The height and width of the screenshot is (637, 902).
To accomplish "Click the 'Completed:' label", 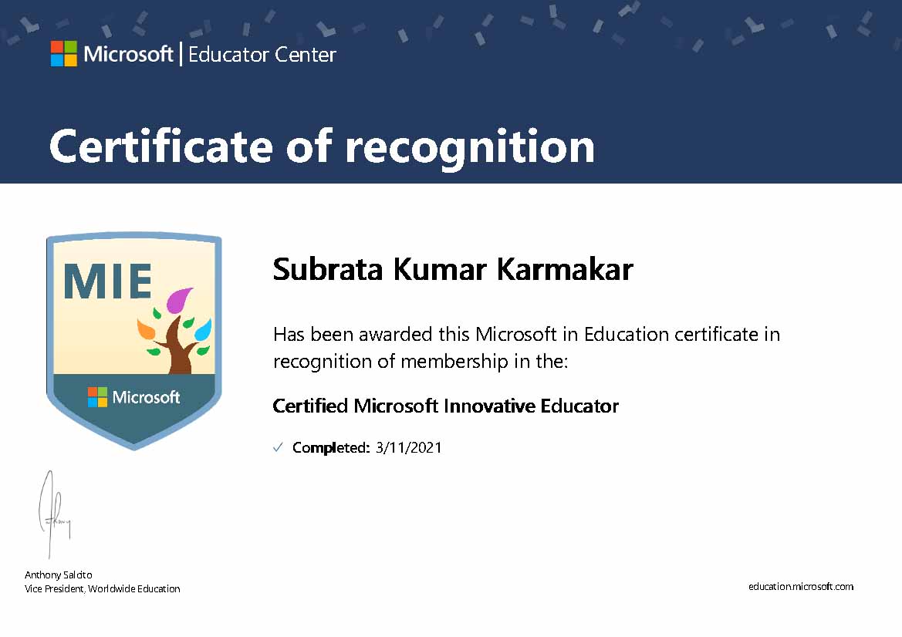I will click(331, 448).
